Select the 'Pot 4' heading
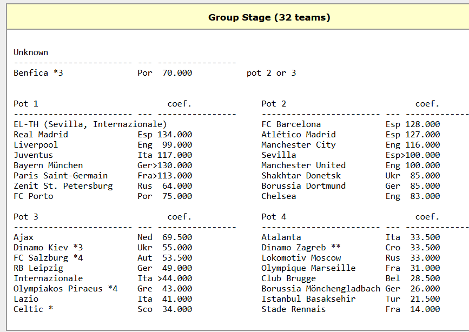Image resolution: width=469 pixels, height=332 pixels. (x=274, y=216)
